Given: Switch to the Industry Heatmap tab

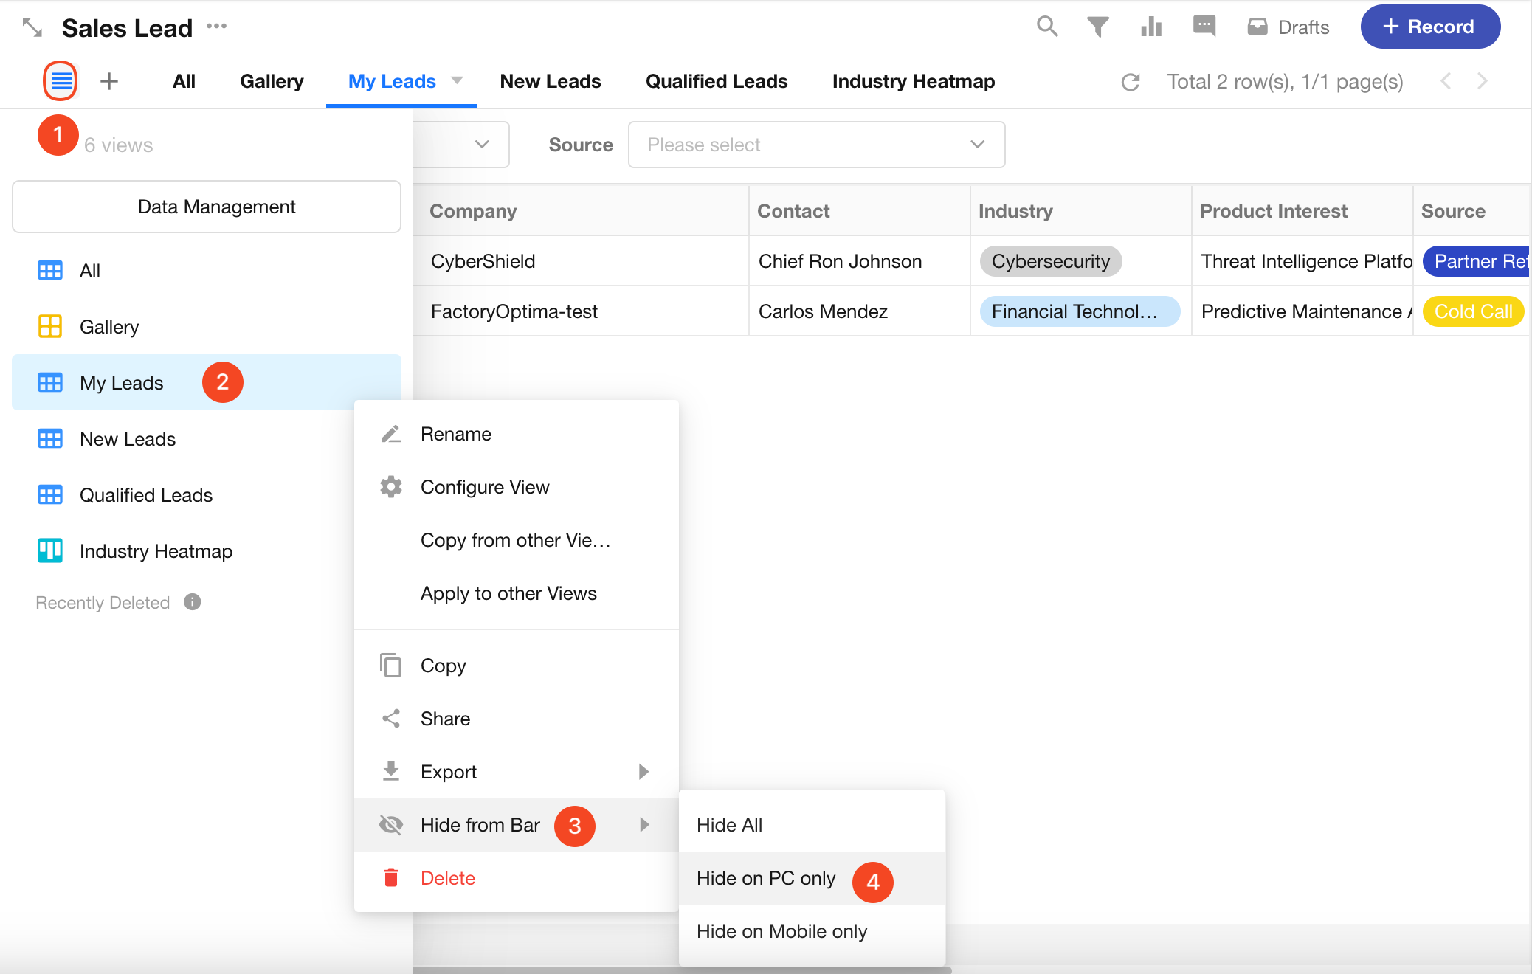Looking at the screenshot, I should tap(913, 81).
